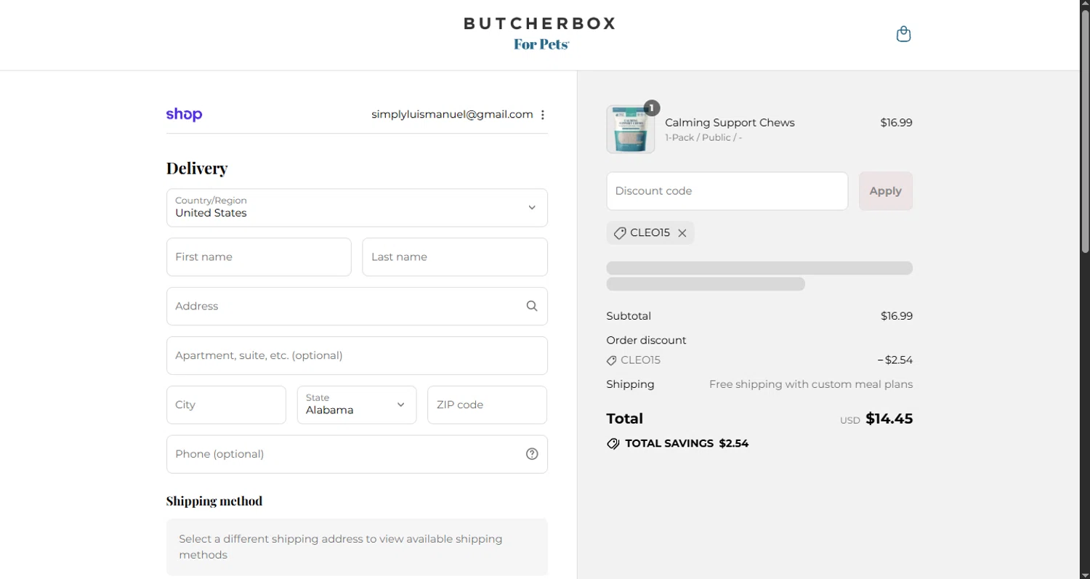Viewport: 1090px width, 579px height.
Task: Click the quantity badge on product image
Action: (652, 108)
